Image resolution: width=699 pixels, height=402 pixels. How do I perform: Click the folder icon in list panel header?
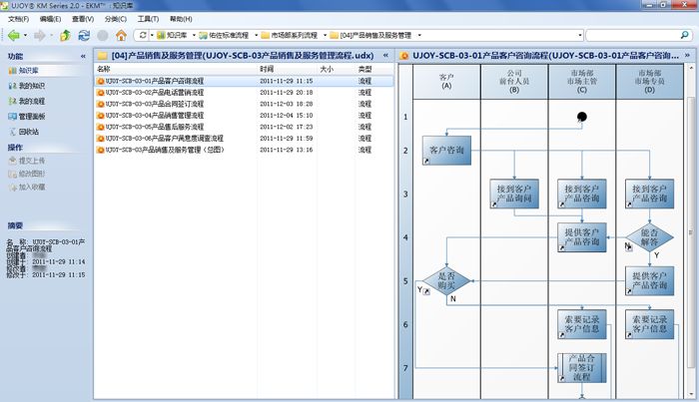[x=103, y=56]
